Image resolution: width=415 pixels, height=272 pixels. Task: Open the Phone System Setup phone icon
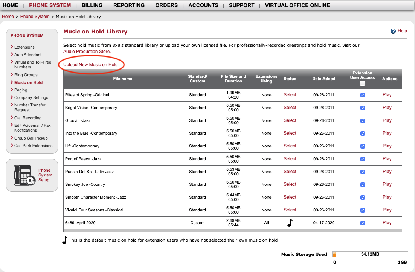[x=24, y=175]
